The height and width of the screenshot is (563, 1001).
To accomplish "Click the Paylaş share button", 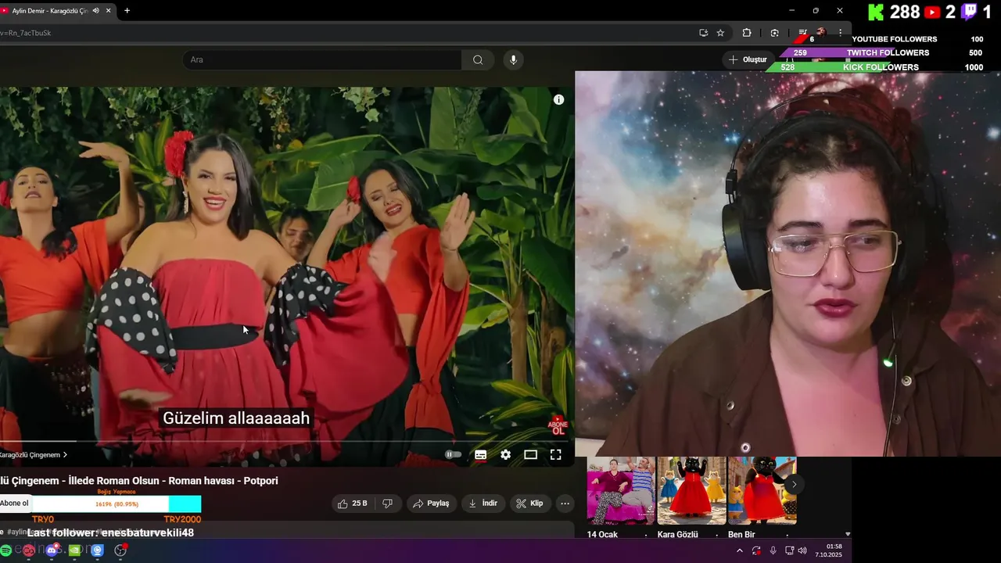I will pos(431,504).
